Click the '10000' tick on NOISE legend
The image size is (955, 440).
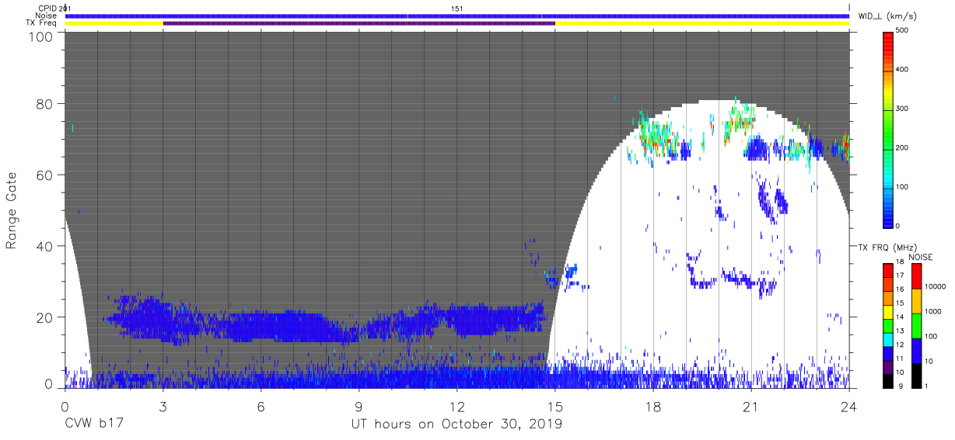(x=936, y=285)
